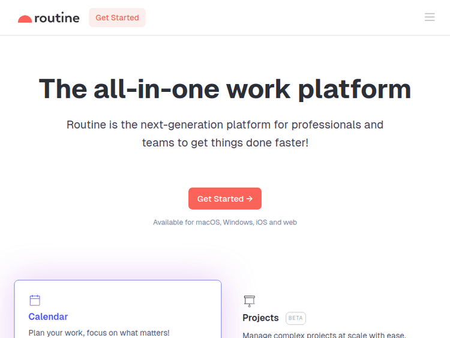Click the Calendar feature icon
The height and width of the screenshot is (338, 450).
(x=35, y=300)
